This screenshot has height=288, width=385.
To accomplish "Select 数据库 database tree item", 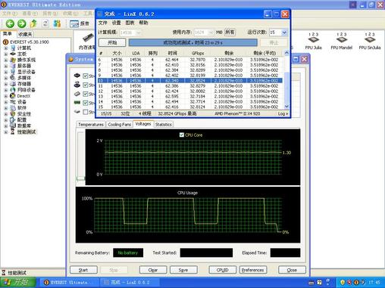I will 24,125.
